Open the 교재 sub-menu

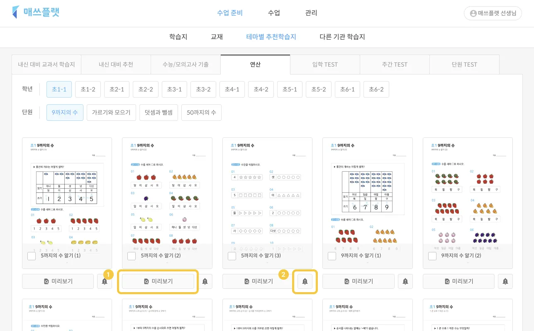tap(217, 37)
